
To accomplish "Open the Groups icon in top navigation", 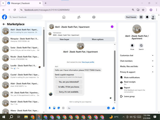I will (x=94, y=17).
